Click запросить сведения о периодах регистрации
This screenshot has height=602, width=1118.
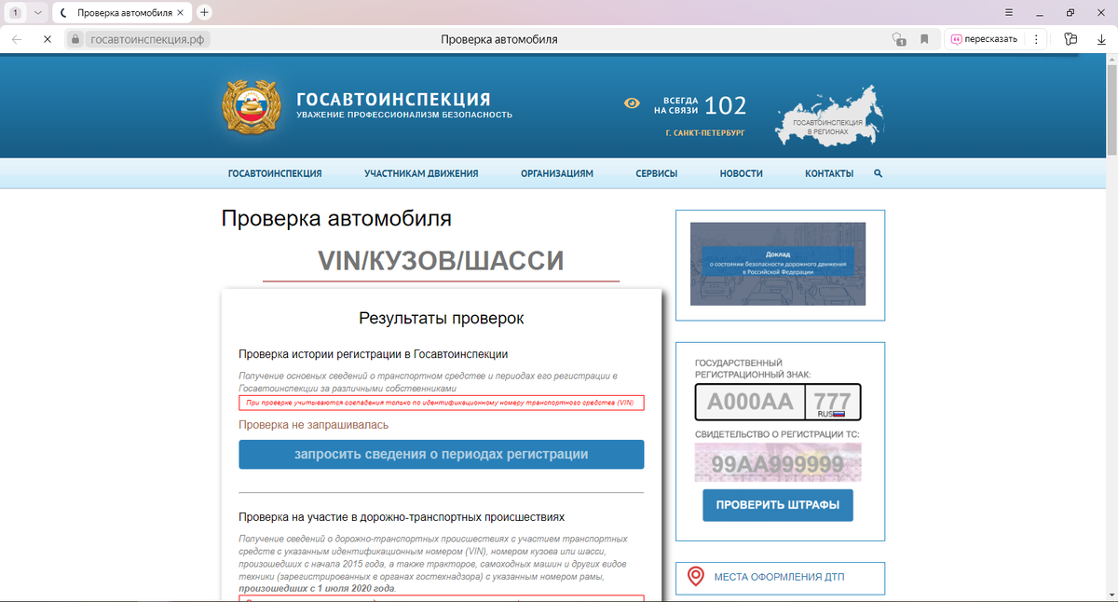[x=441, y=454]
